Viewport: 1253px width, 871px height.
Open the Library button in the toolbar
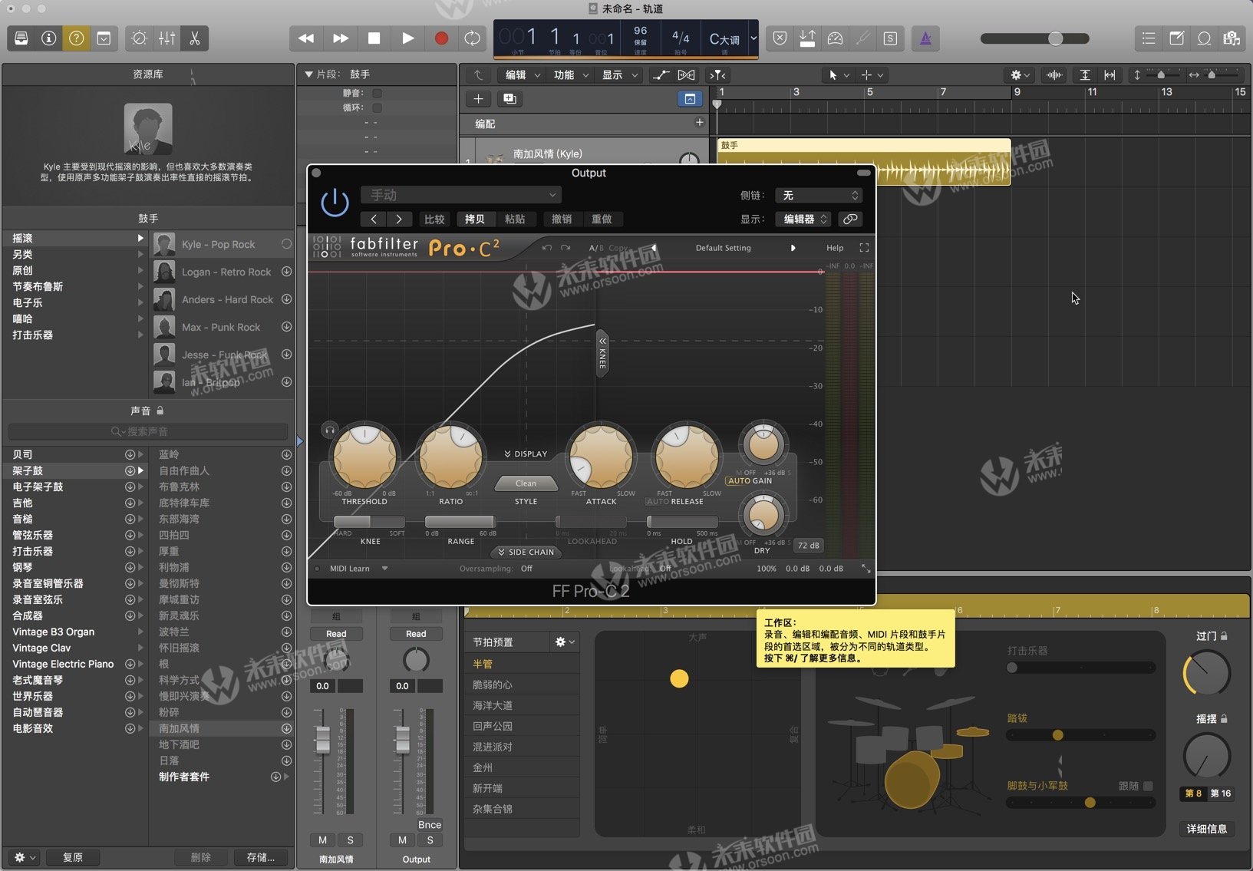21,38
